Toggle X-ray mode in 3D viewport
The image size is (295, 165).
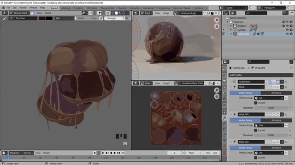coord(107,13)
